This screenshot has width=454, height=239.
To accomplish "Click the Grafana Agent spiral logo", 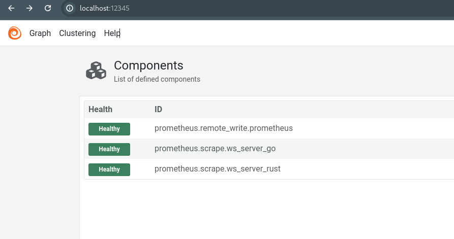I will point(15,33).
